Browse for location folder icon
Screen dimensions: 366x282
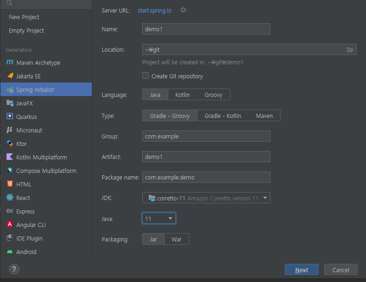click(350, 49)
